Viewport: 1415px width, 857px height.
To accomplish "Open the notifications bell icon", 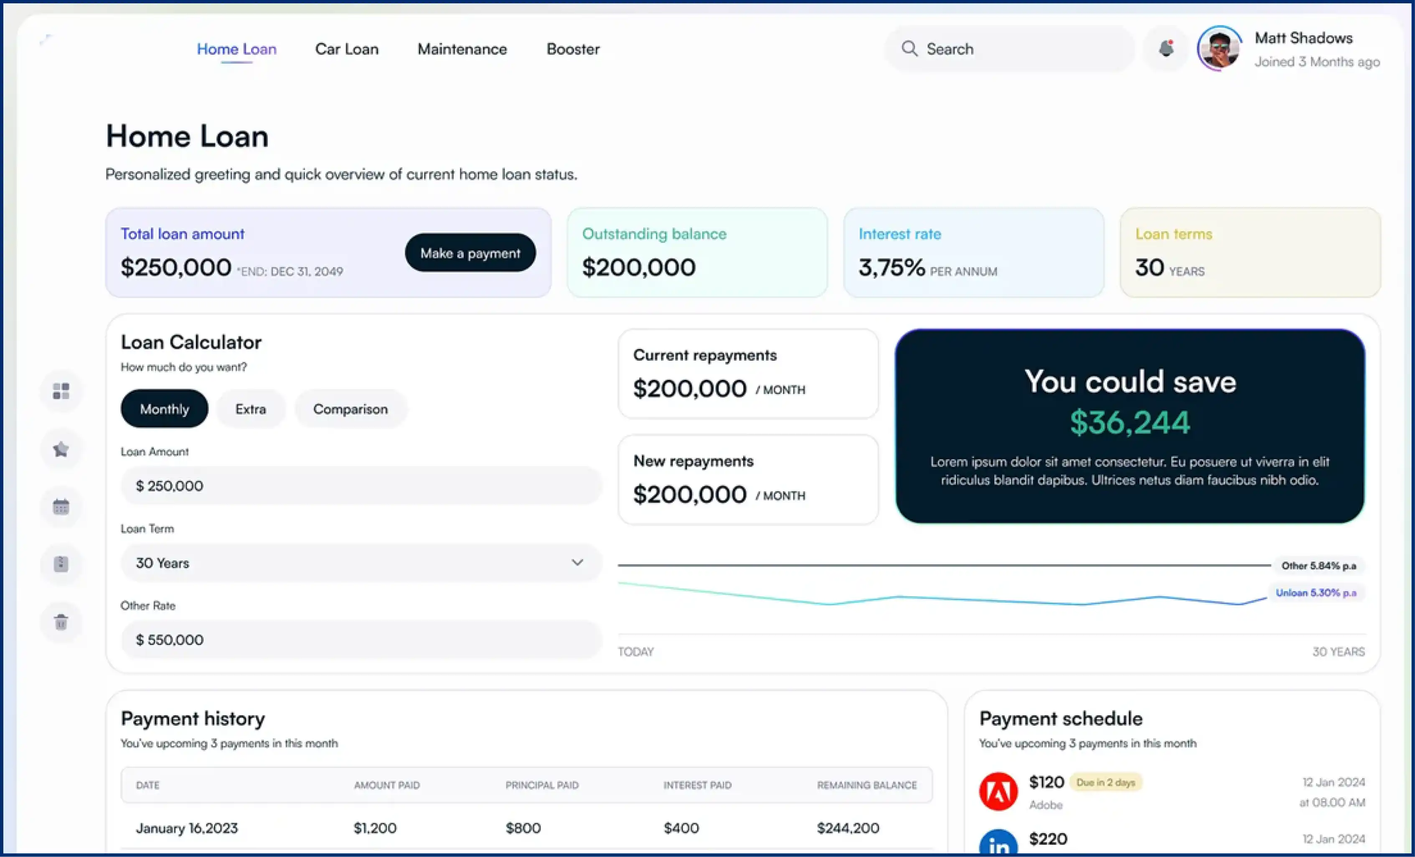I will click(x=1166, y=49).
